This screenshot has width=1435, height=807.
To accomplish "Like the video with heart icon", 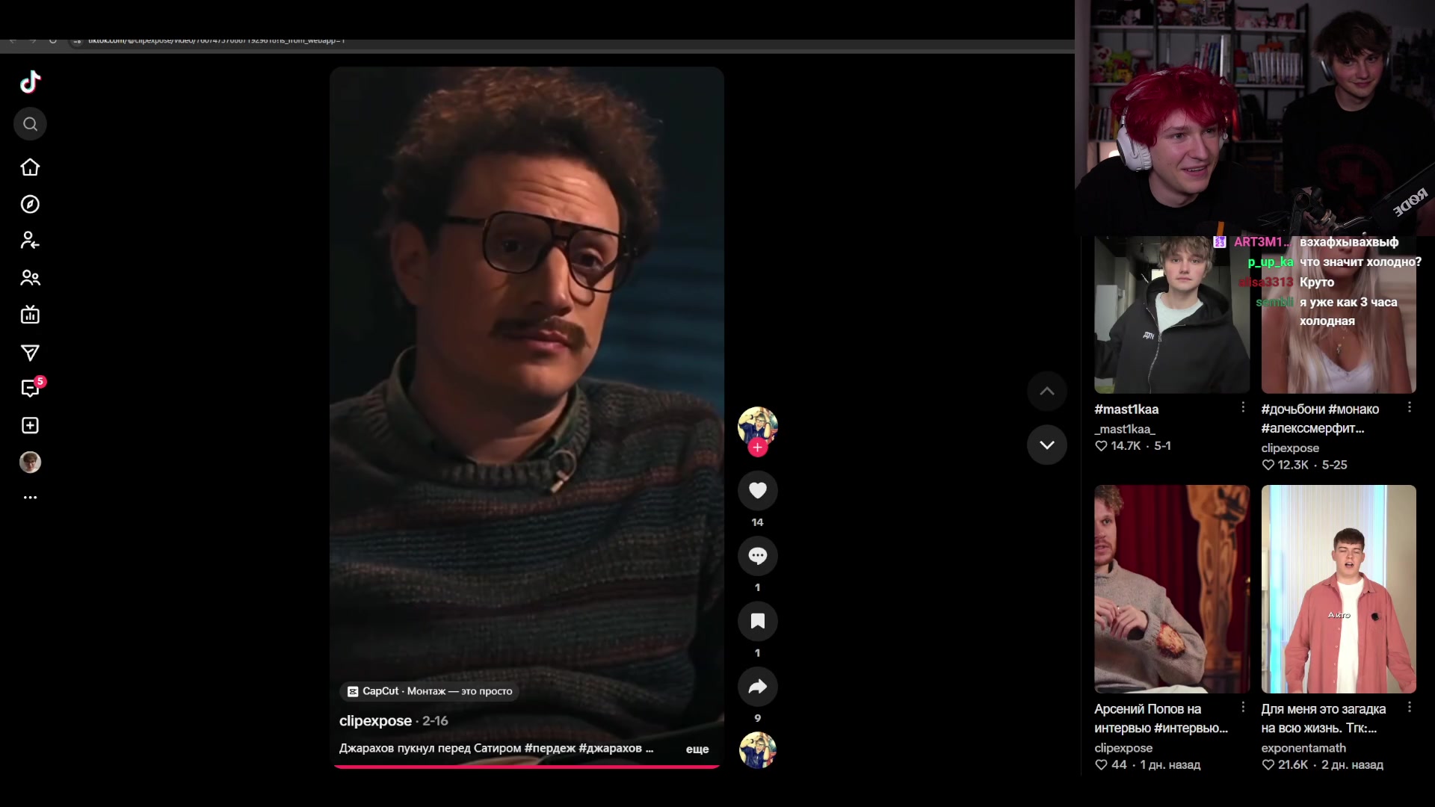I will coord(757,490).
